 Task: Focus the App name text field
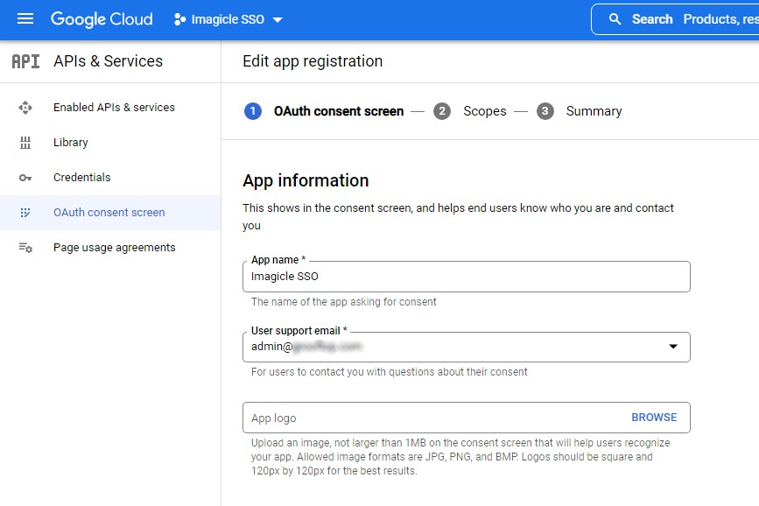pyautogui.click(x=466, y=277)
